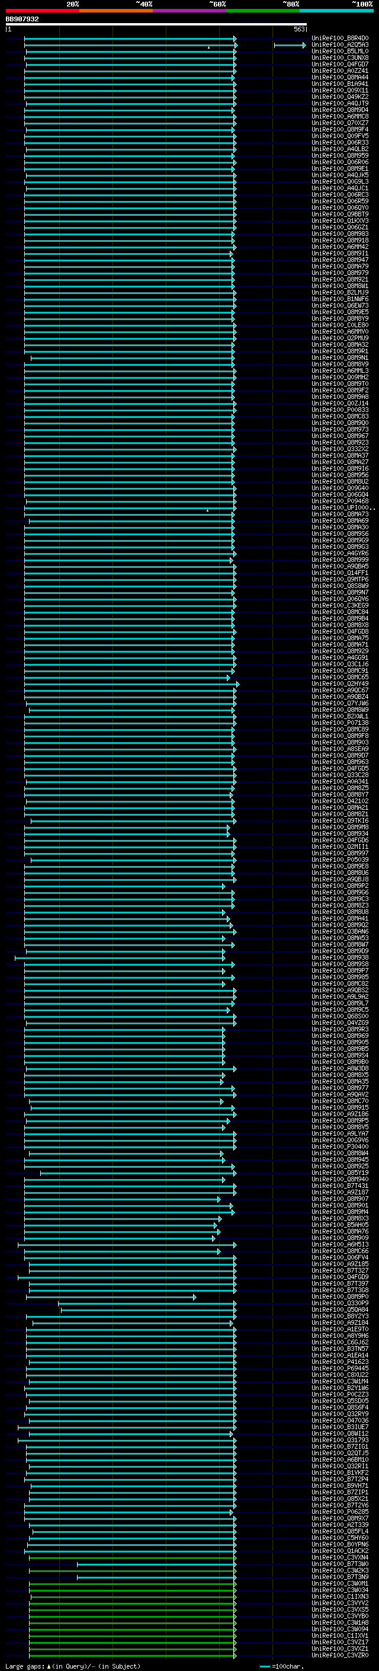
Task: Select UniRef100_Q31793 label
Action: coord(340,1439)
